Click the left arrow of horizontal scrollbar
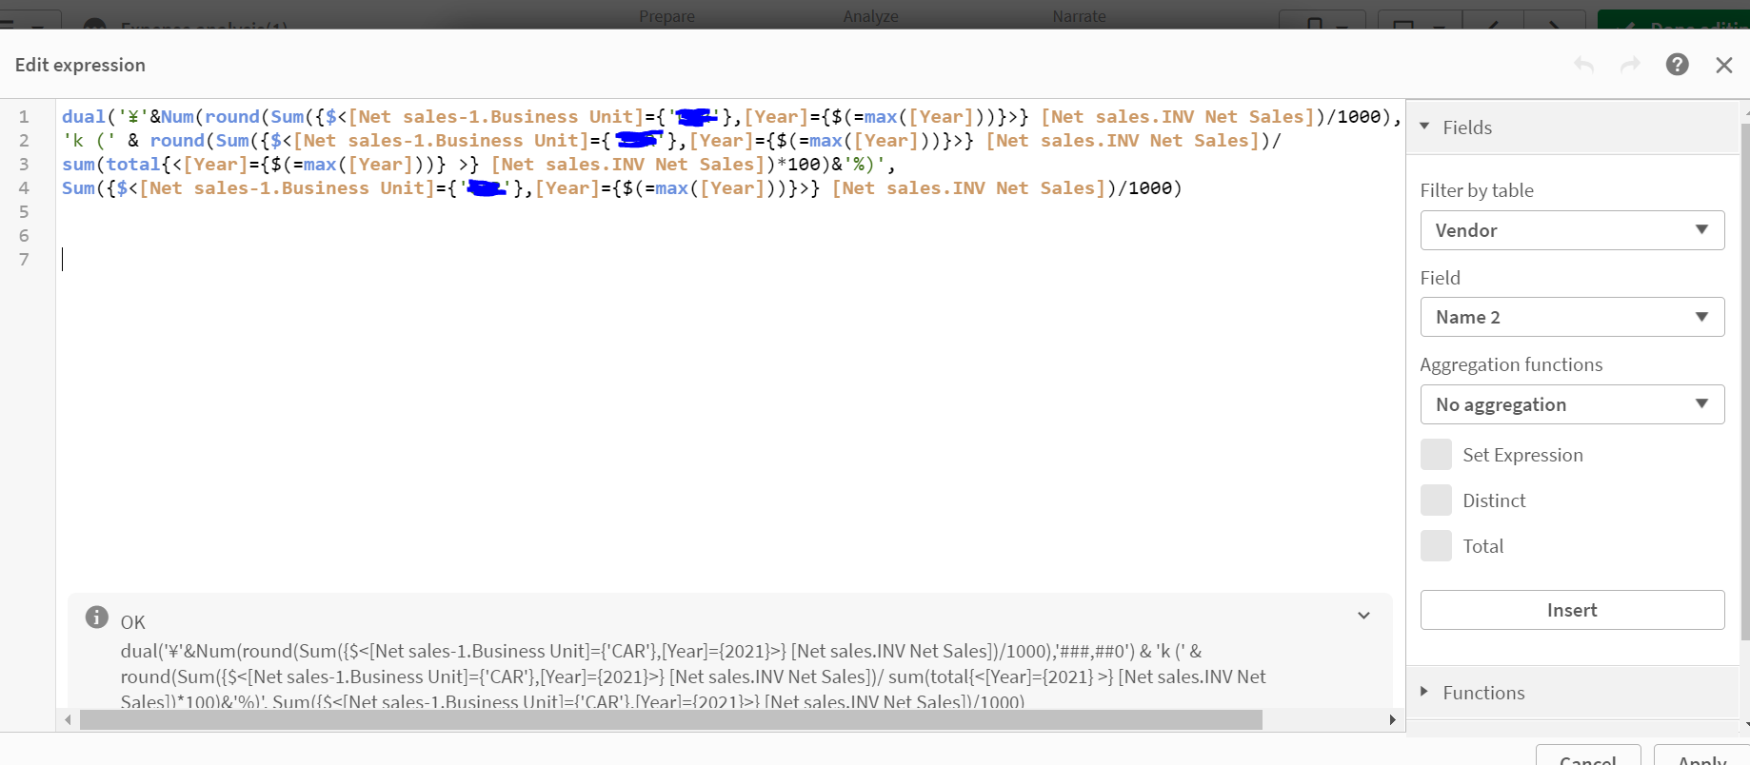 point(68,720)
